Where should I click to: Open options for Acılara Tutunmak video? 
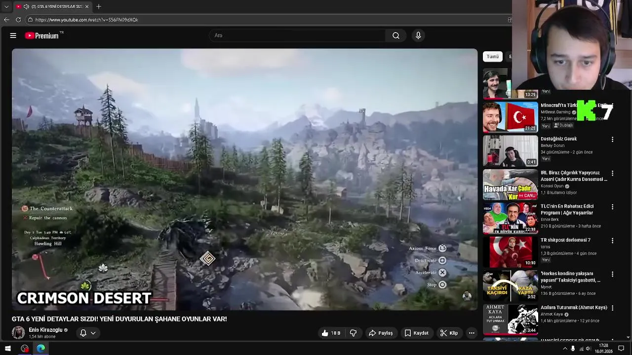pyautogui.click(x=612, y=308)
